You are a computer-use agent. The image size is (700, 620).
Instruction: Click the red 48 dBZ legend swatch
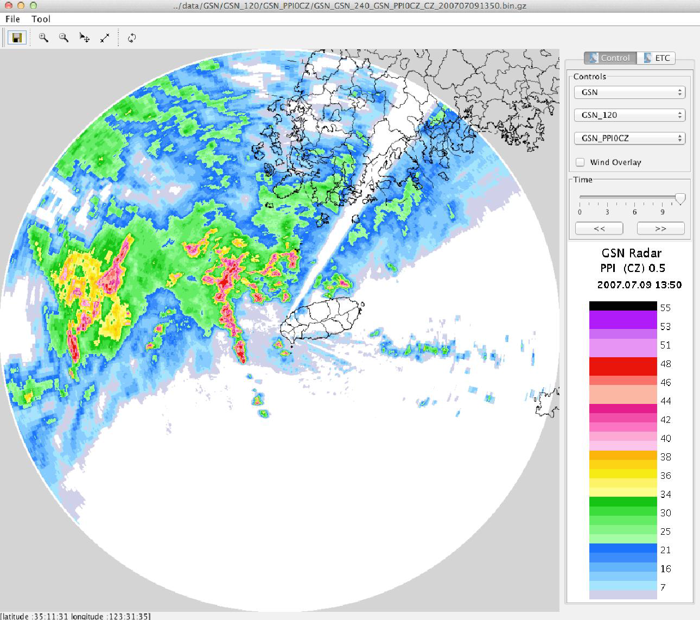623,366
